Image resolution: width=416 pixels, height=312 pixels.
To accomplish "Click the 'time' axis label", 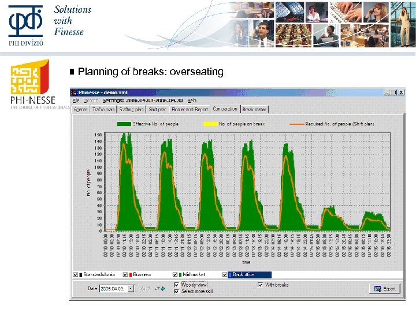I will coord(246,262).
